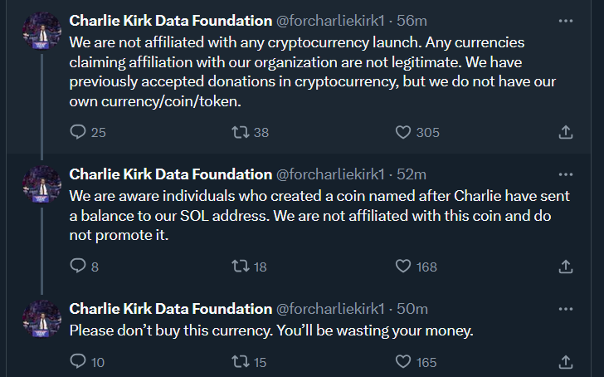Share the SOL address tweet
Image resolution: width=604 pixels, height=377 pixels.
565,267
